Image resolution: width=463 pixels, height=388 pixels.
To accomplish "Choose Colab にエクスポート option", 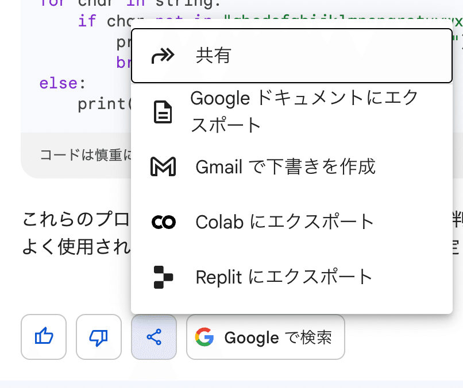I will coord(292,222).
